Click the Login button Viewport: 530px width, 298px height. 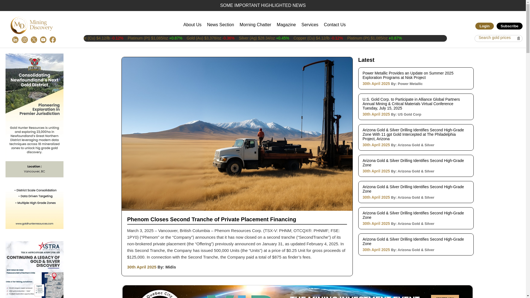[x=484, y=26]
